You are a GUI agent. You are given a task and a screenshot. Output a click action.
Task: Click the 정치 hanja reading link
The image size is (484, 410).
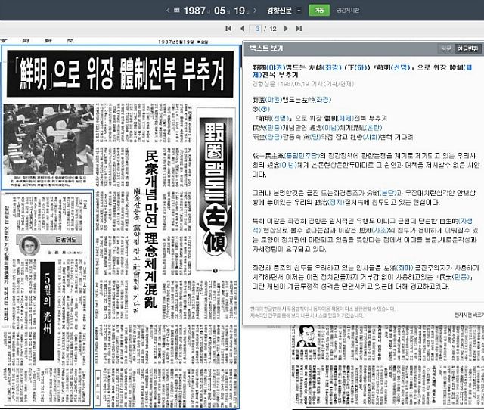click(x=336, y=202)
